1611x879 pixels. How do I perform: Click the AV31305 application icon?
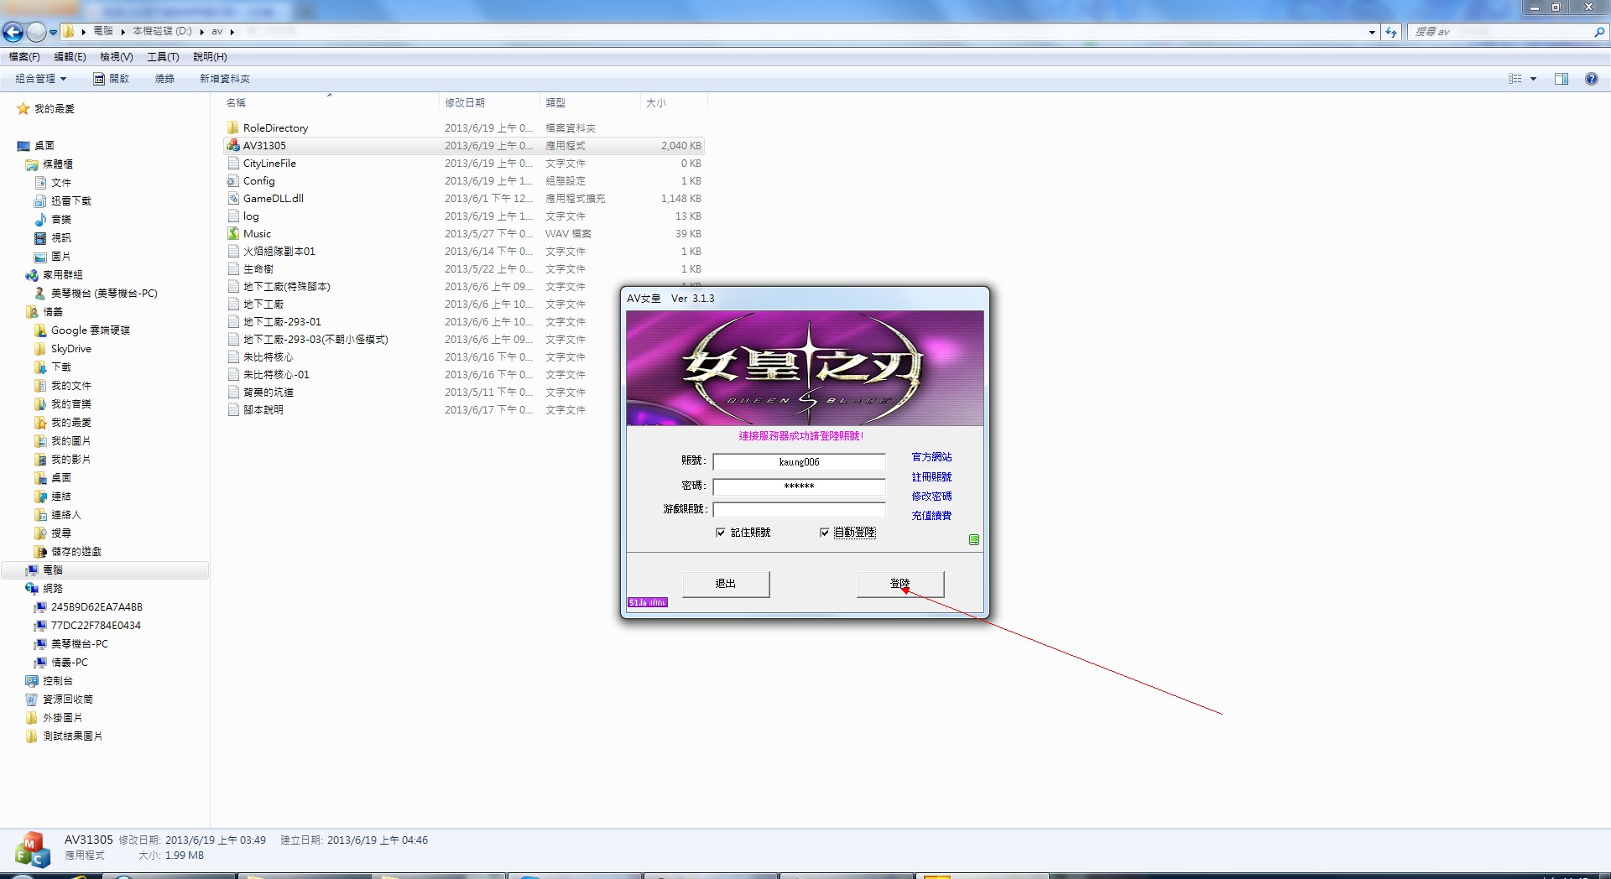[233, 145]
